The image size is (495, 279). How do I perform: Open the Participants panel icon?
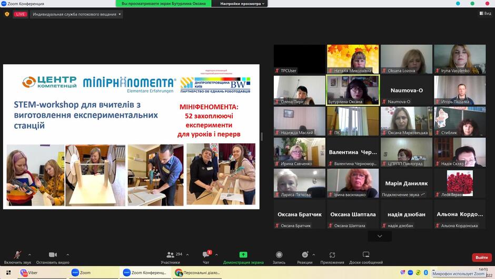click(171, 255)
